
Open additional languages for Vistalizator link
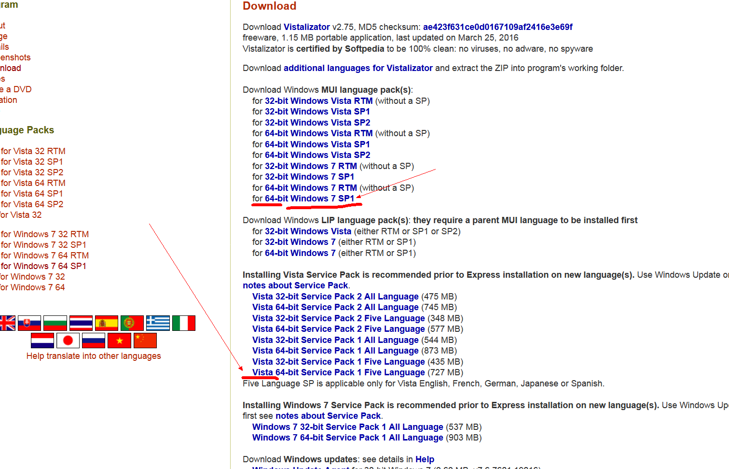[x=358, y=68]
